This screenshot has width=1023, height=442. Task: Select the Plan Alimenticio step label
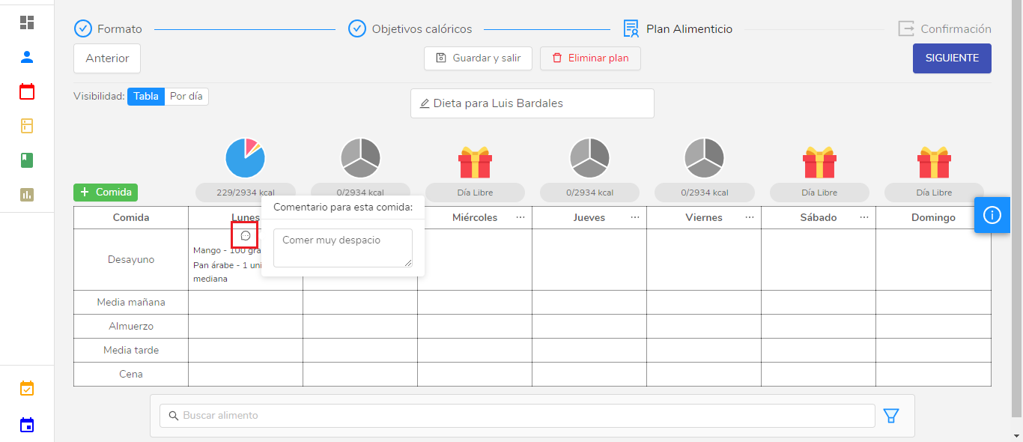[x=690, y=29]
